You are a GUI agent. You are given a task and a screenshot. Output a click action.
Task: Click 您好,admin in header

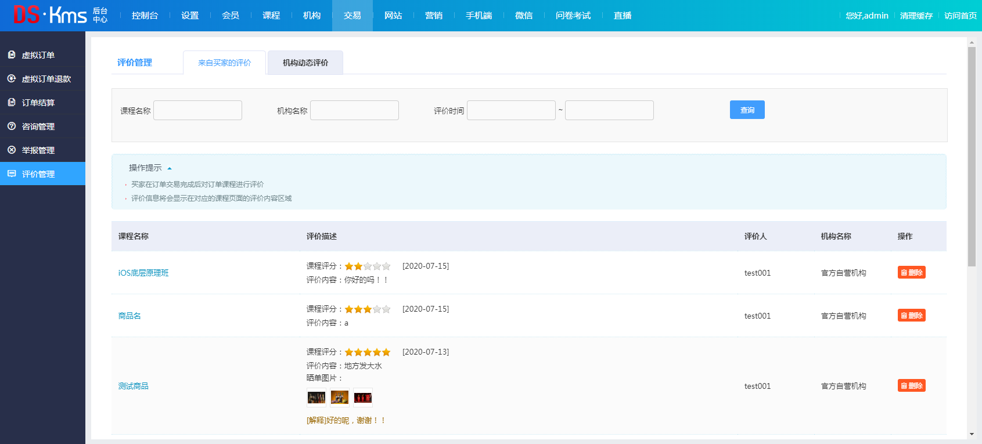coord(867,16)
